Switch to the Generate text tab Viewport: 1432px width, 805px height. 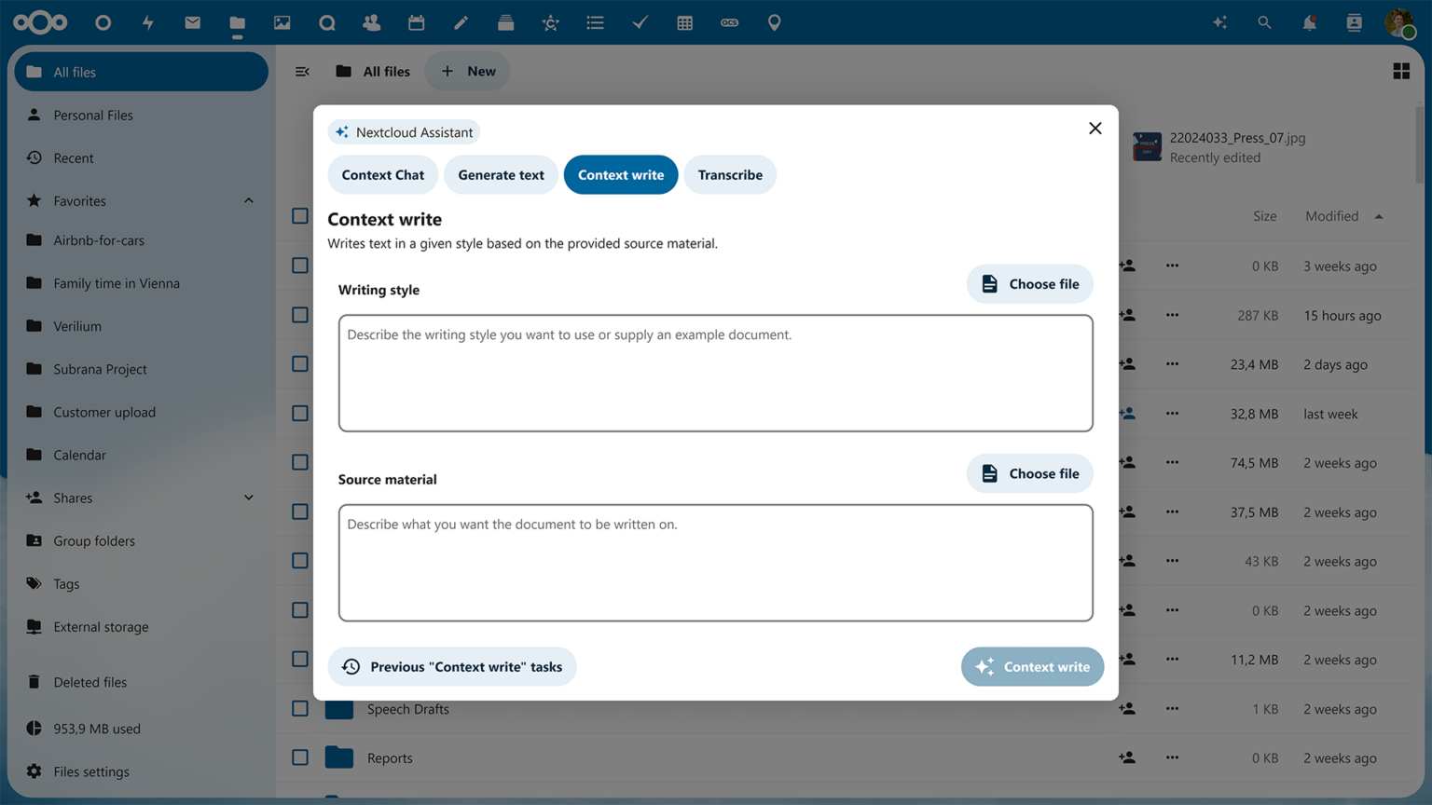pos(501,175)
